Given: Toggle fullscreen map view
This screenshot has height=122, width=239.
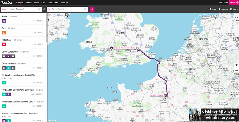Looking at the screenshot, I should click(x=236, y=17).
